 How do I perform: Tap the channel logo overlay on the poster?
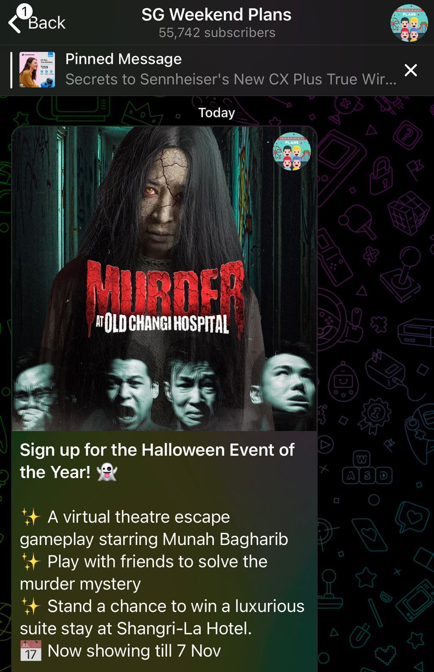tap(292, 151)
